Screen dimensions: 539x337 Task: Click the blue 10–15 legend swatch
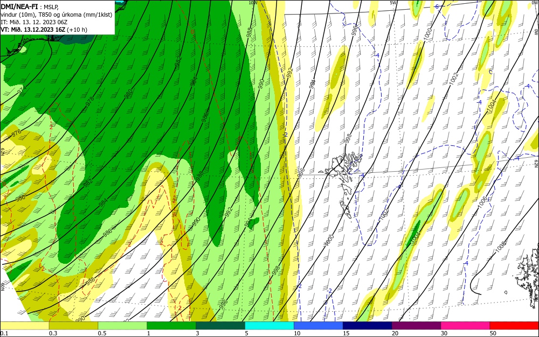click(319, 326)
